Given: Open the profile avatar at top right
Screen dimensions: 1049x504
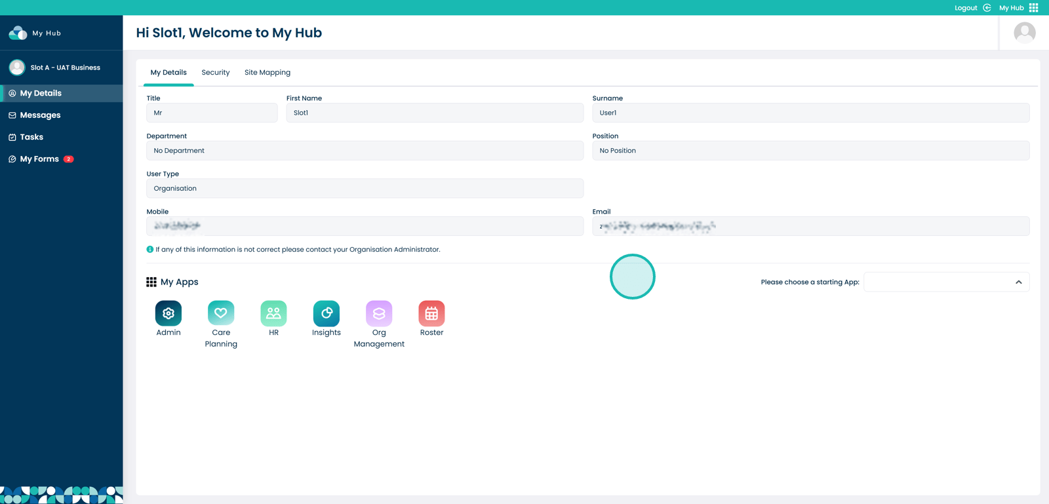Looking at the screenshot, I should point(1025,33).
